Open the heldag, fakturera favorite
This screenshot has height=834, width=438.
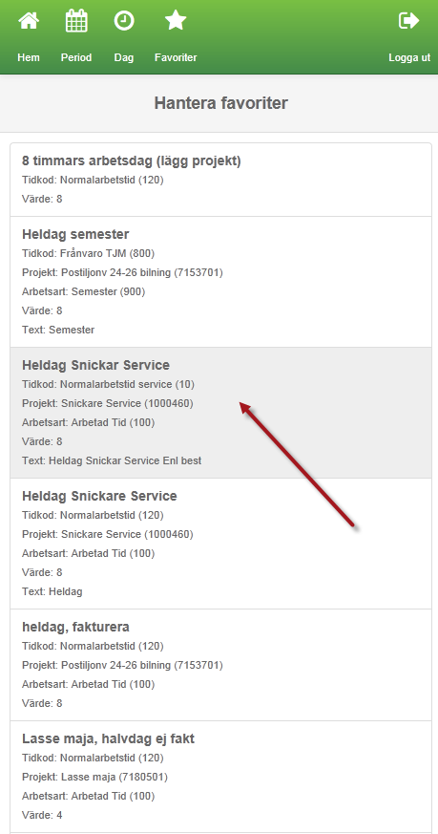[220, 665]
